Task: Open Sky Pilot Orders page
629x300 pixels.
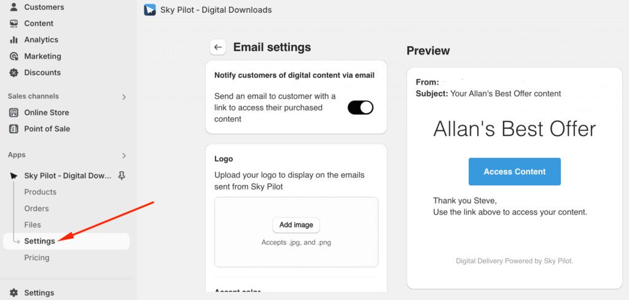Action: 36,209
